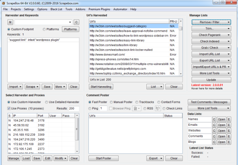Open the Import/Export URL's & PR dropdown
Viewport: 238px width, 165px height.
pos(211,67)
